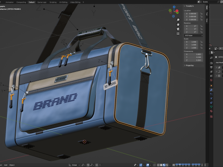
Task: Select wireframe viewport shading
Action: [158, 165]
